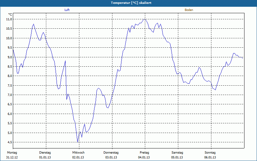
Task: Click the 11,0 y-axis value
Action: coord(9,19)
